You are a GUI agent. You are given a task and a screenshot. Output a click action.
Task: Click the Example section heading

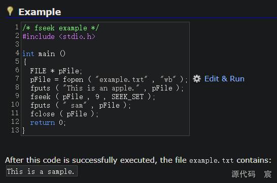click(40, 12)
